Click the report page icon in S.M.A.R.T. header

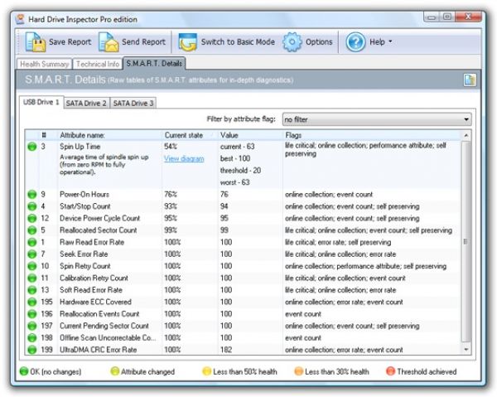tap(470, 80)
